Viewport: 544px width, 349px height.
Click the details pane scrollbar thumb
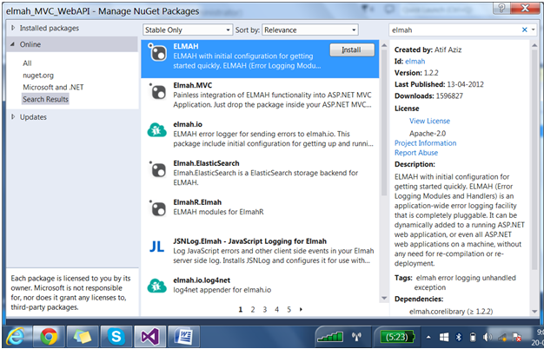(534, 160)
